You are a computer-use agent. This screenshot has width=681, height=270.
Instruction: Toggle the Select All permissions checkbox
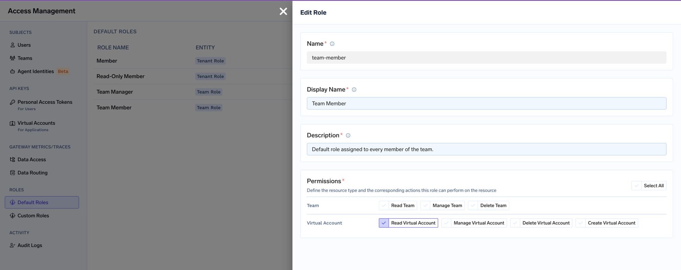[x=636, y=186]
